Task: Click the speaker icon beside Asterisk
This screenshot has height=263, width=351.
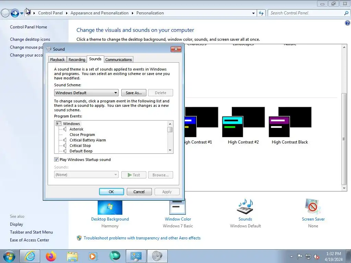Action: (65, 129)
